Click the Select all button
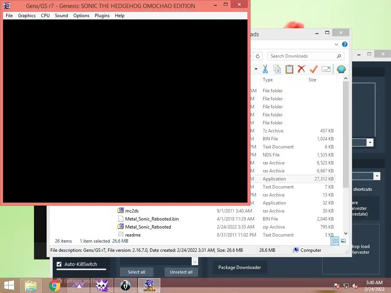The image size is (391, 293). coord(136,272)
